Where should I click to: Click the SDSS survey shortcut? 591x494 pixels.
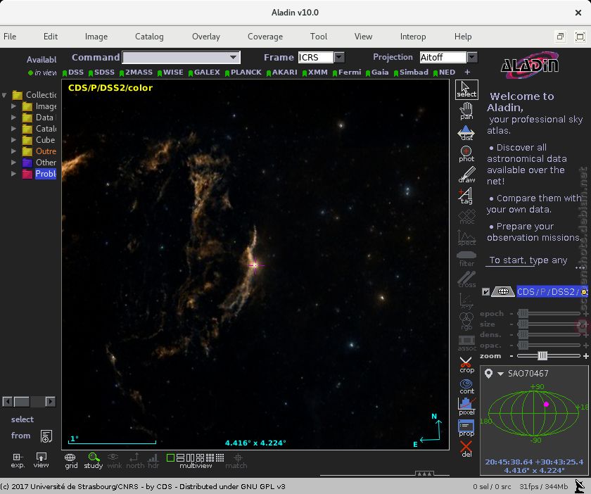click(103, 72)
